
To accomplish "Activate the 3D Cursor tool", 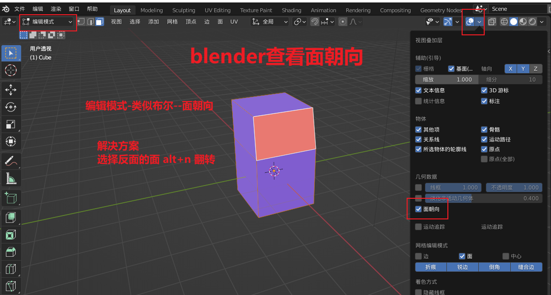I will [11, 70].
